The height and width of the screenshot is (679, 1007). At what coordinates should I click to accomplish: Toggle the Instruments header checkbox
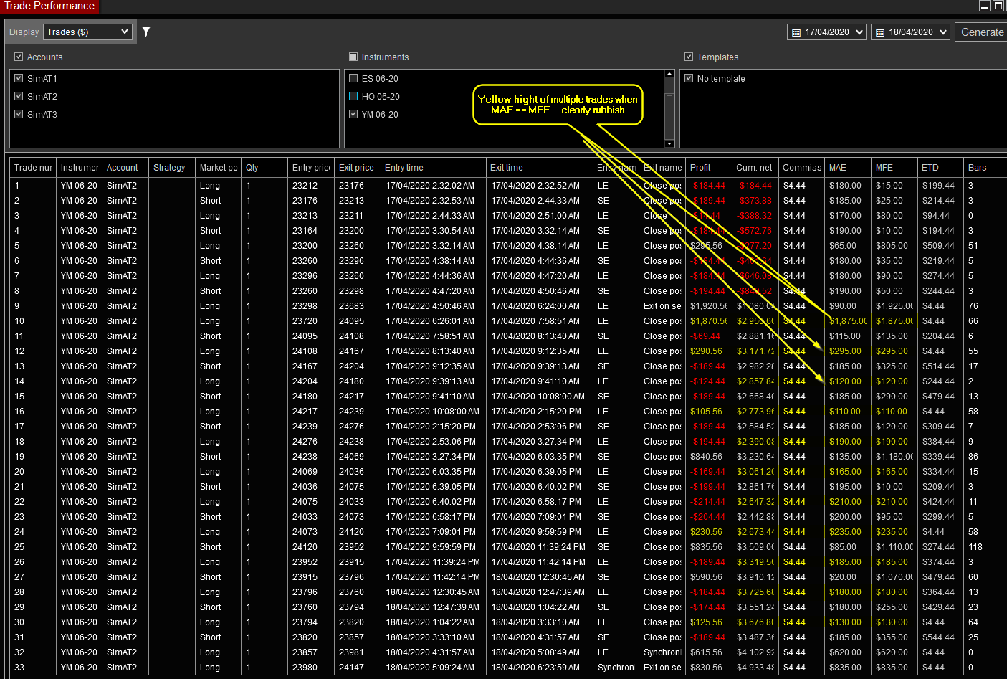coord(353,57)
